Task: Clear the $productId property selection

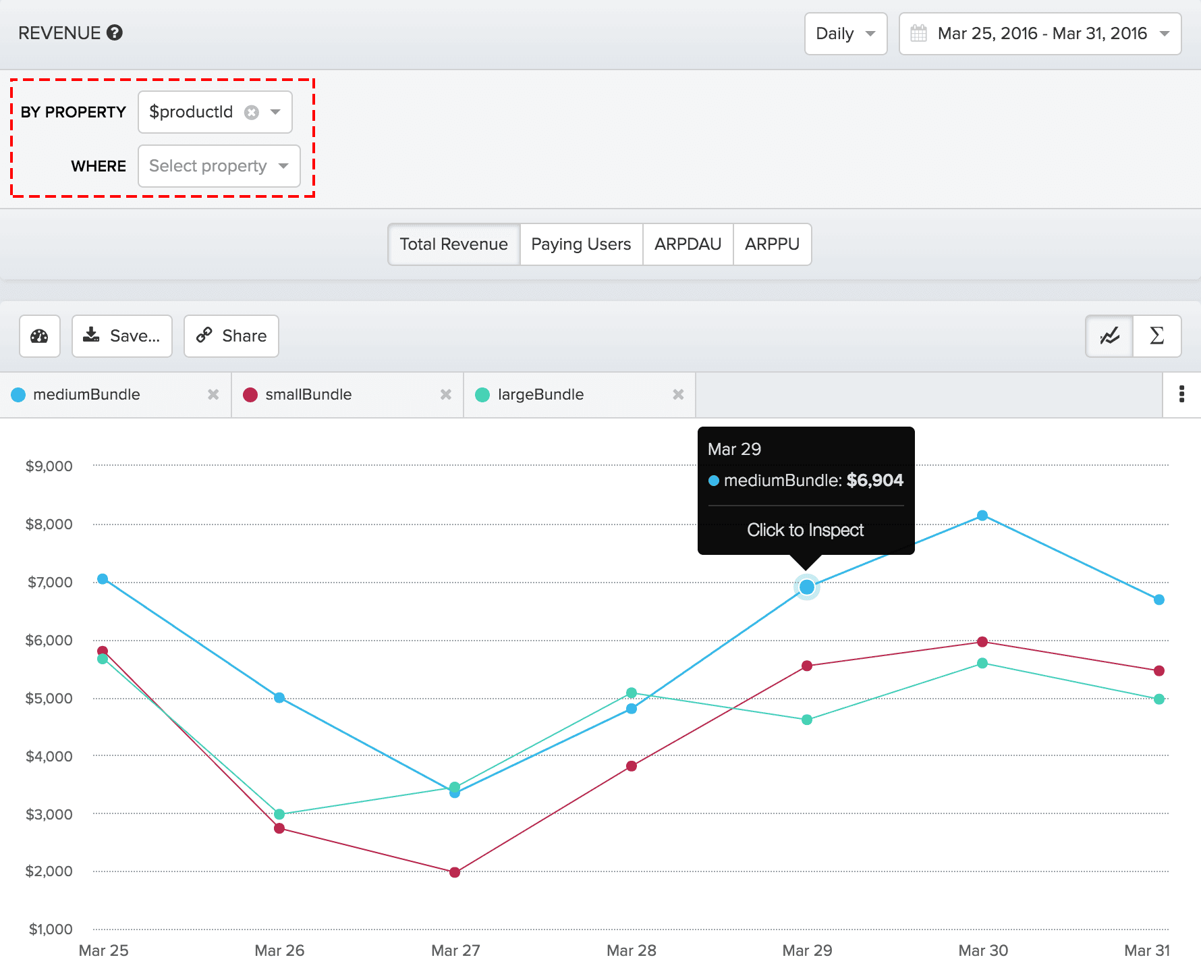Action: tap(252, 112)
